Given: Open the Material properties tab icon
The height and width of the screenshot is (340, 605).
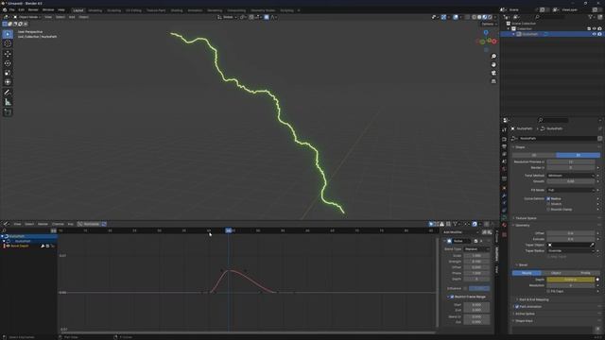Looking at the screenshot, I should (x=504, y=225).
